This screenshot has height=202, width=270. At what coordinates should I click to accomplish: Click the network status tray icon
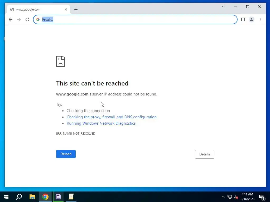[x=230, y=197]
